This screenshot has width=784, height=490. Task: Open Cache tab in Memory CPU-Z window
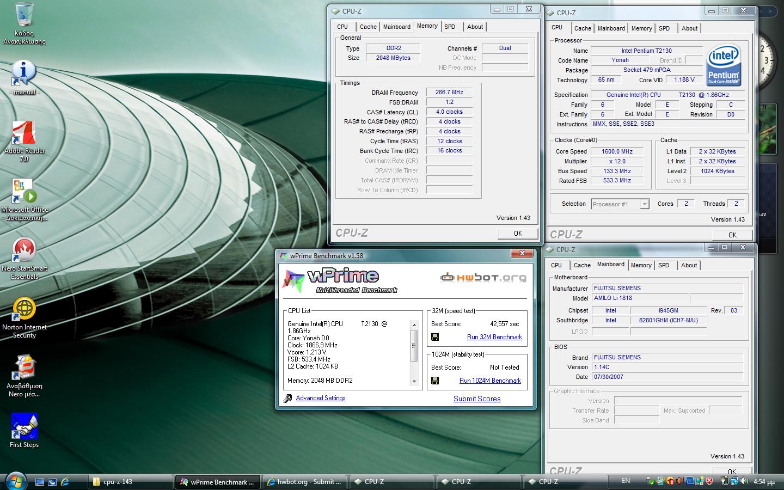pos(368,27)
